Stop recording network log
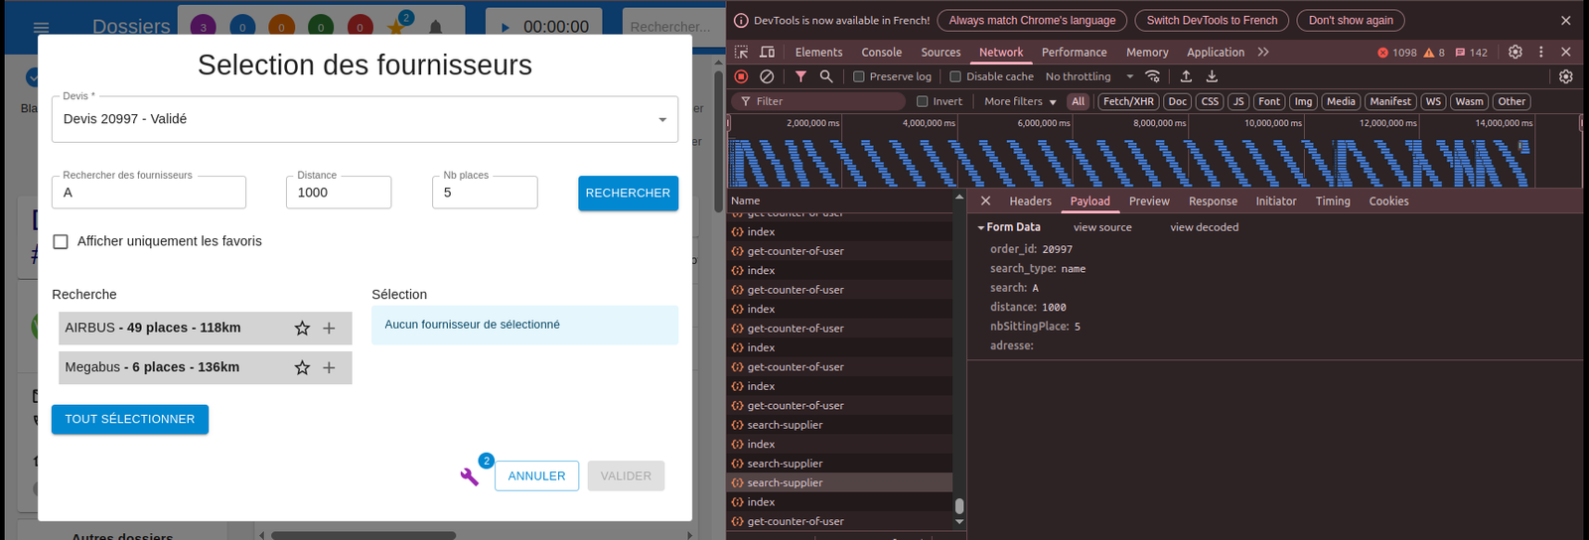 (741, 76)
